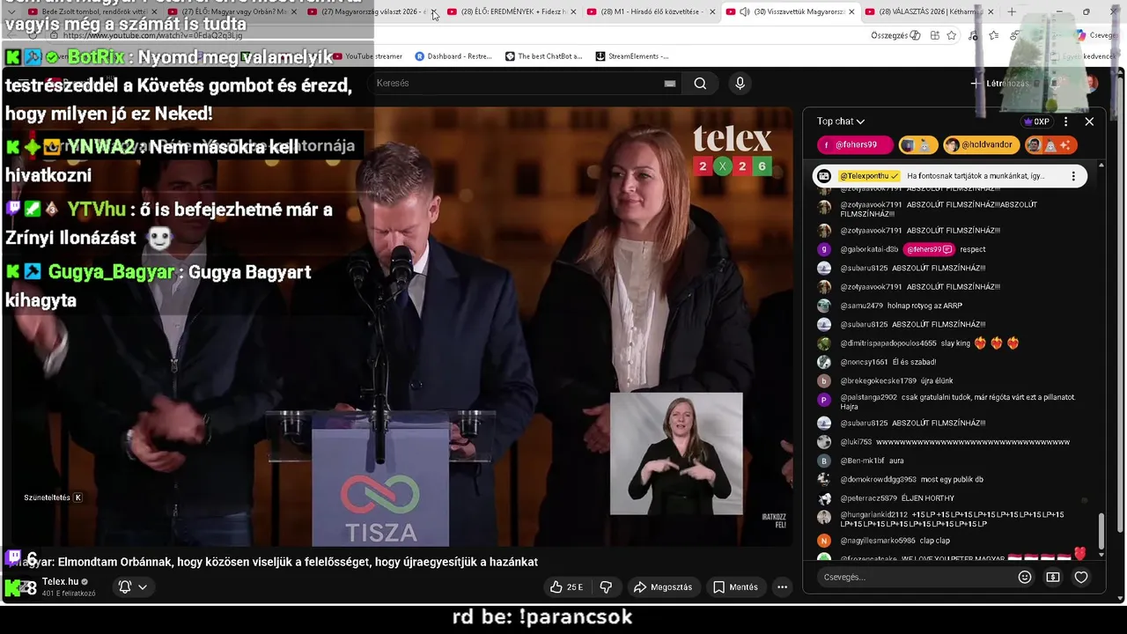Open the YouTube streamer bookmark
This screenshot has height=634, width=1127.
pyautogui.click(x=367, y=56)
